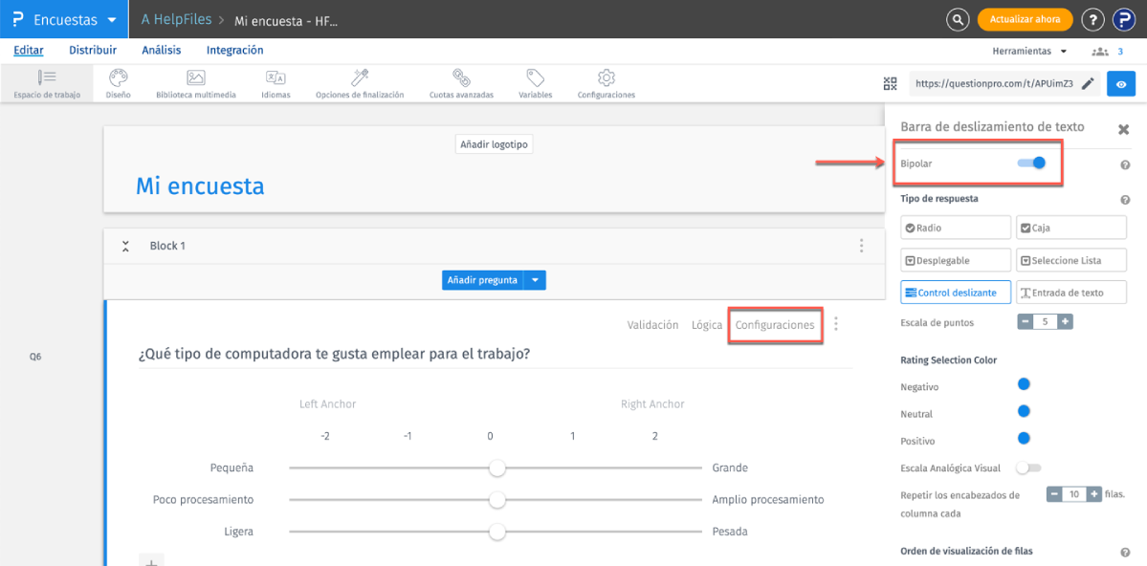1147x566 pixels.
Task: Click the QuestionPro logo icon
Action: pos(18,20)
